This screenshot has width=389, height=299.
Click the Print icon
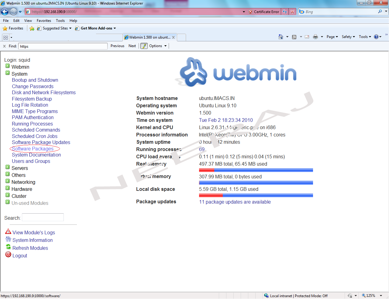tap(315, 37)
